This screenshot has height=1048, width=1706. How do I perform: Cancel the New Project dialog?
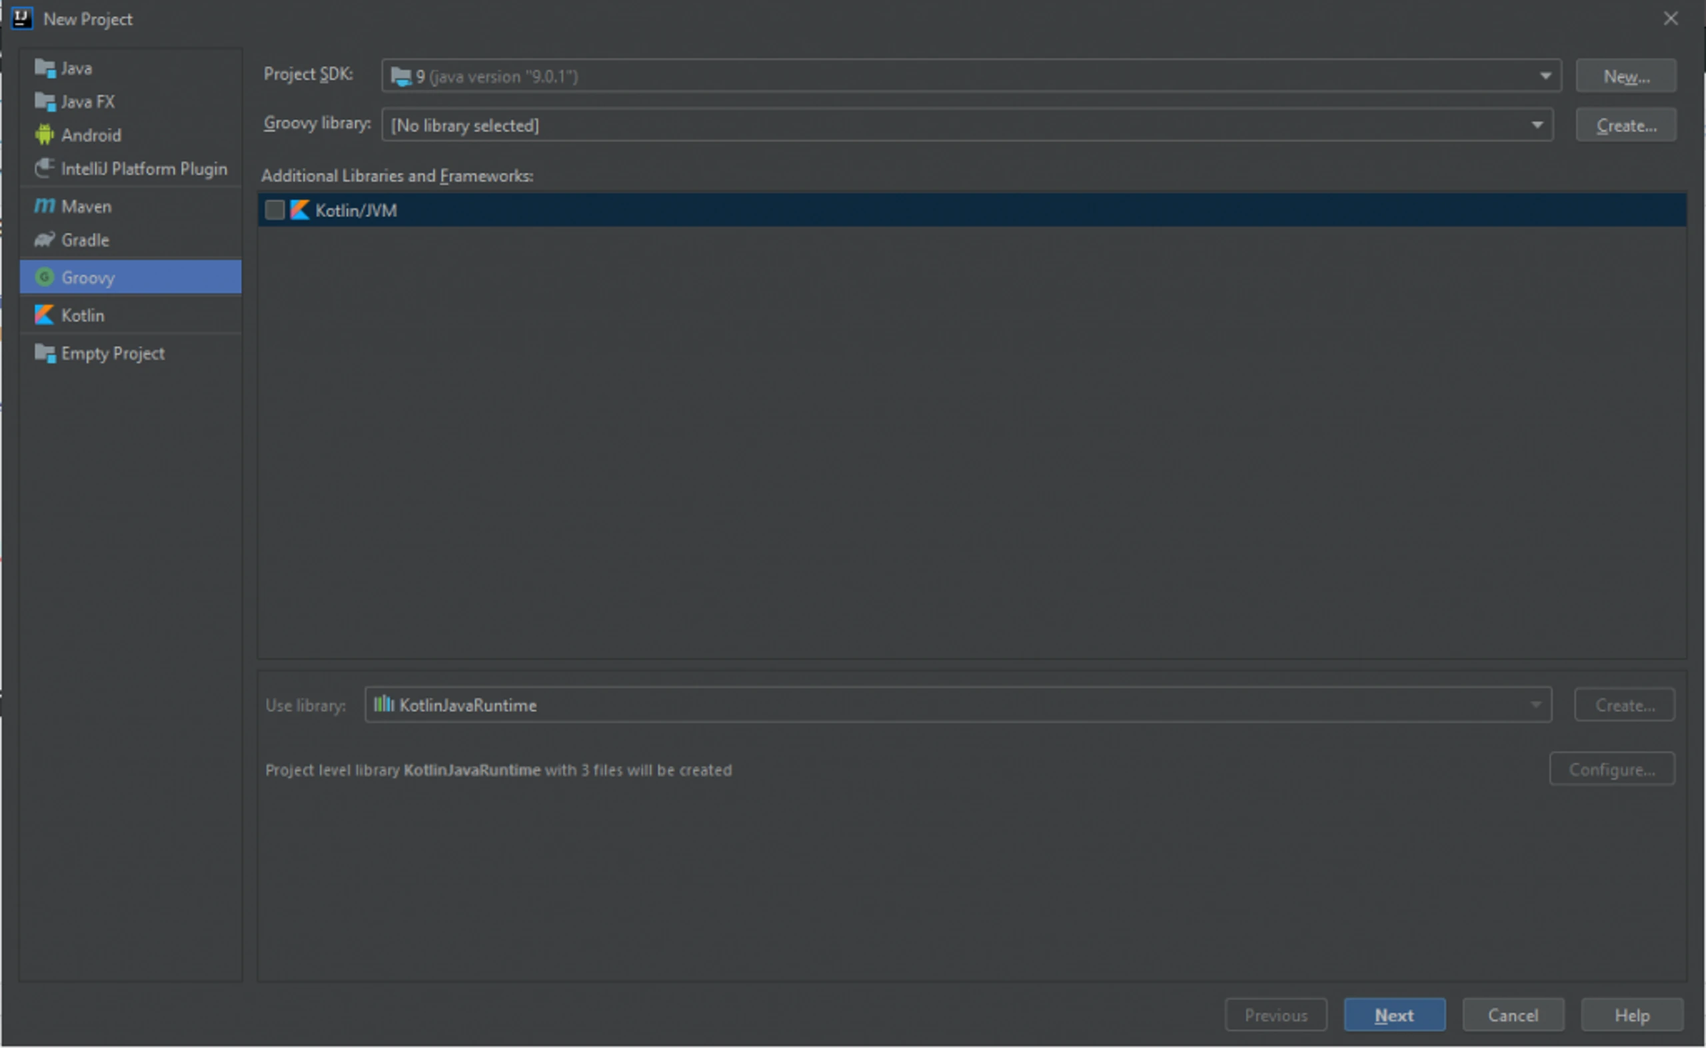1512,1015
